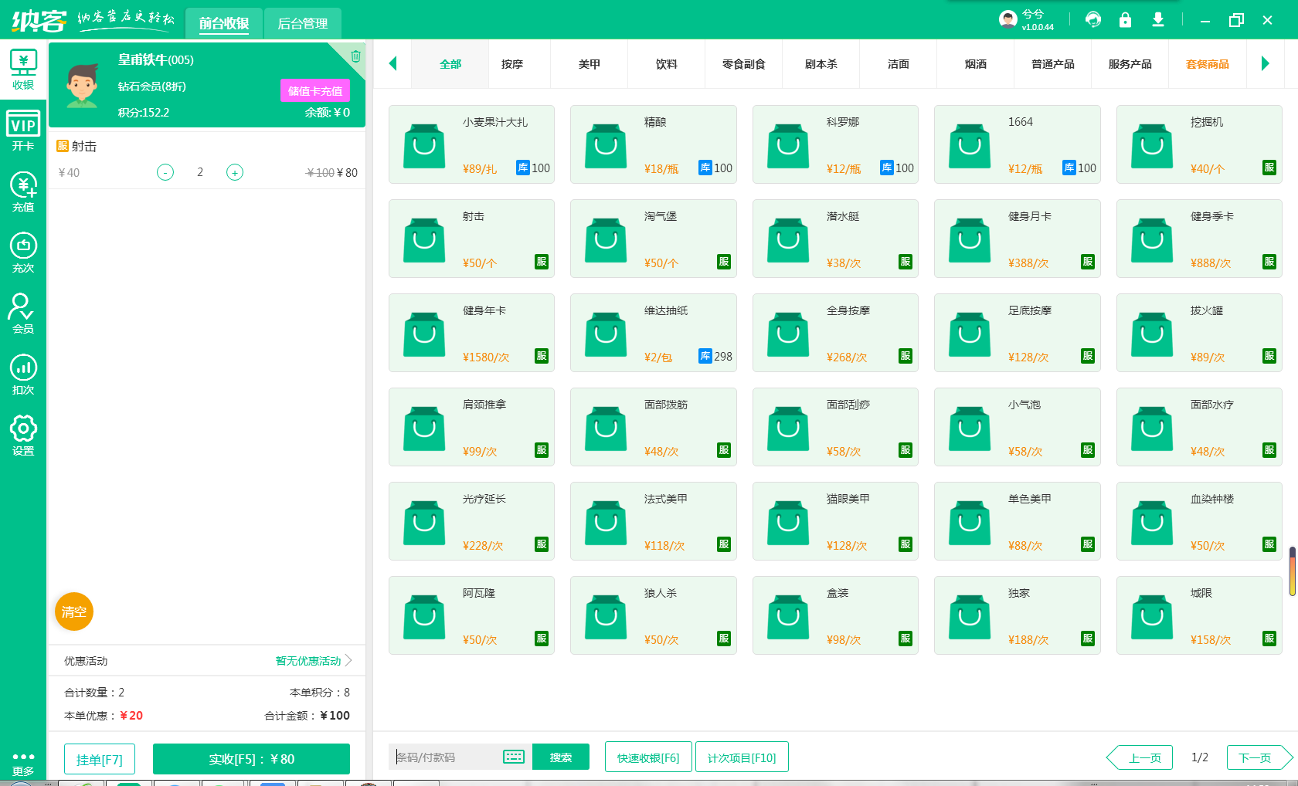This screenshot has width=1298, height=786.
Task: Click the download icon in title bar
Action: tap(1158, 19)
